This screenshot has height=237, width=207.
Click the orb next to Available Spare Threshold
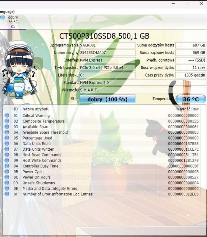(7, 132)
